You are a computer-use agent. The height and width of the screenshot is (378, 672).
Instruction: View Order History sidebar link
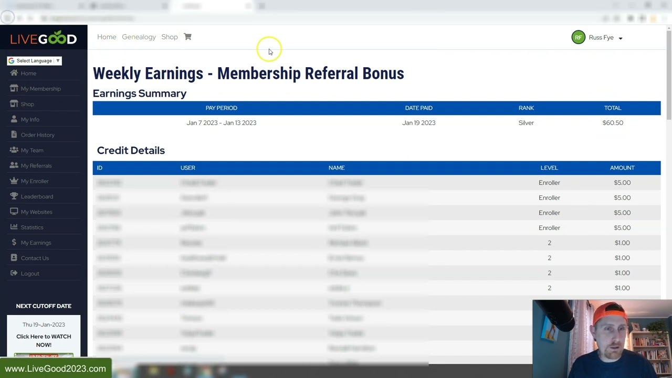[38, 135]
